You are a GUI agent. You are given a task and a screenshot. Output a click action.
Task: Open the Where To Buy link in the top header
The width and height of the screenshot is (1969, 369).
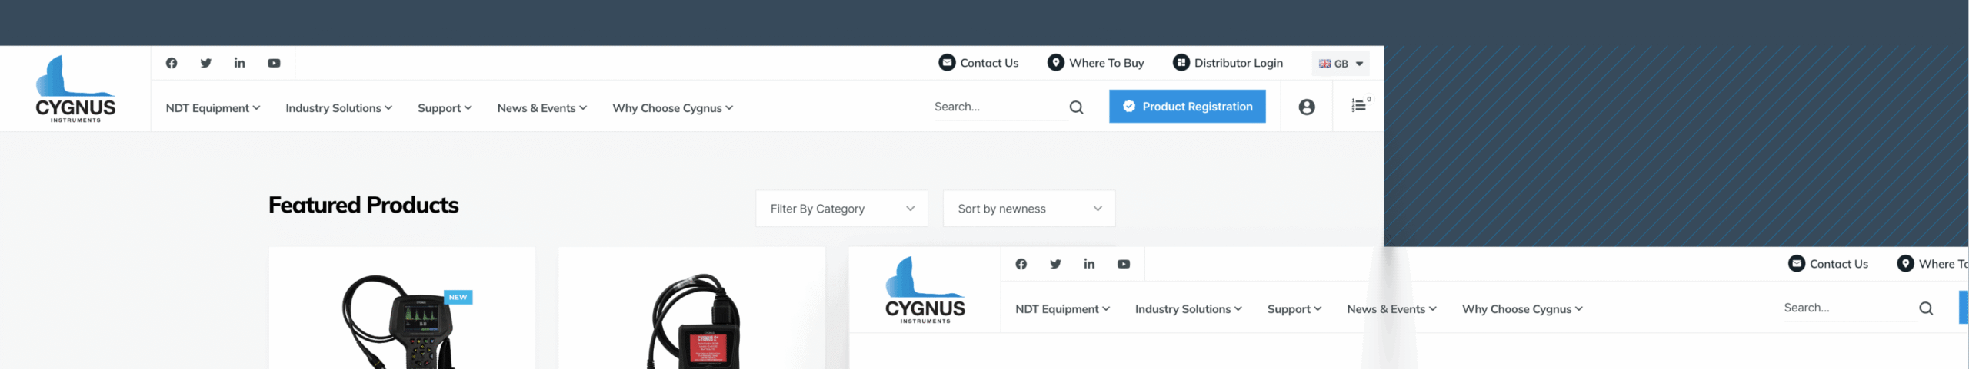coord(1095,63)
